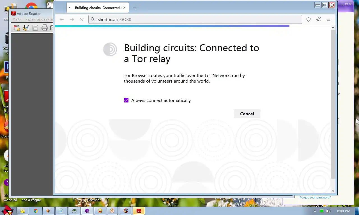Click the browser forward arrow

(72, 19)
